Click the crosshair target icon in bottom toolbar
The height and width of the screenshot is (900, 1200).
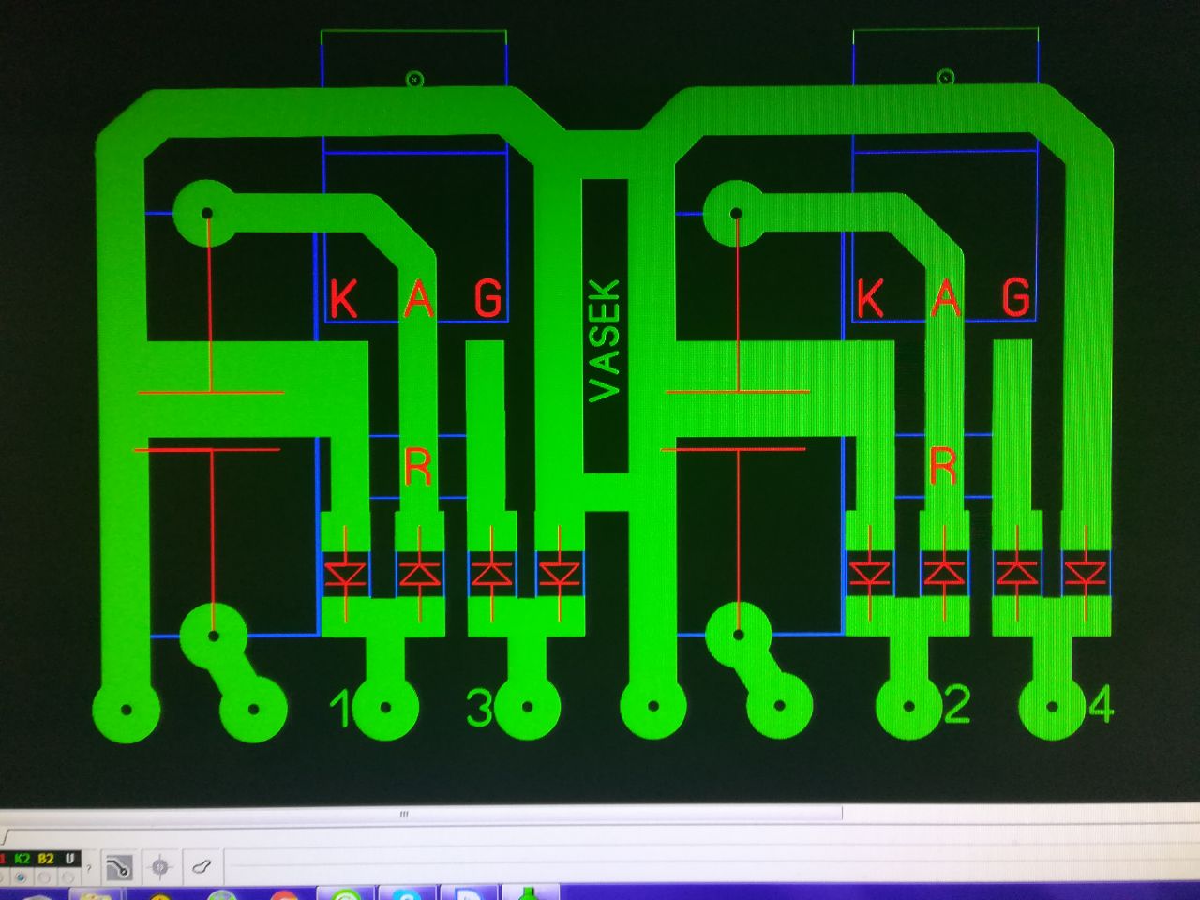(160, 867)
